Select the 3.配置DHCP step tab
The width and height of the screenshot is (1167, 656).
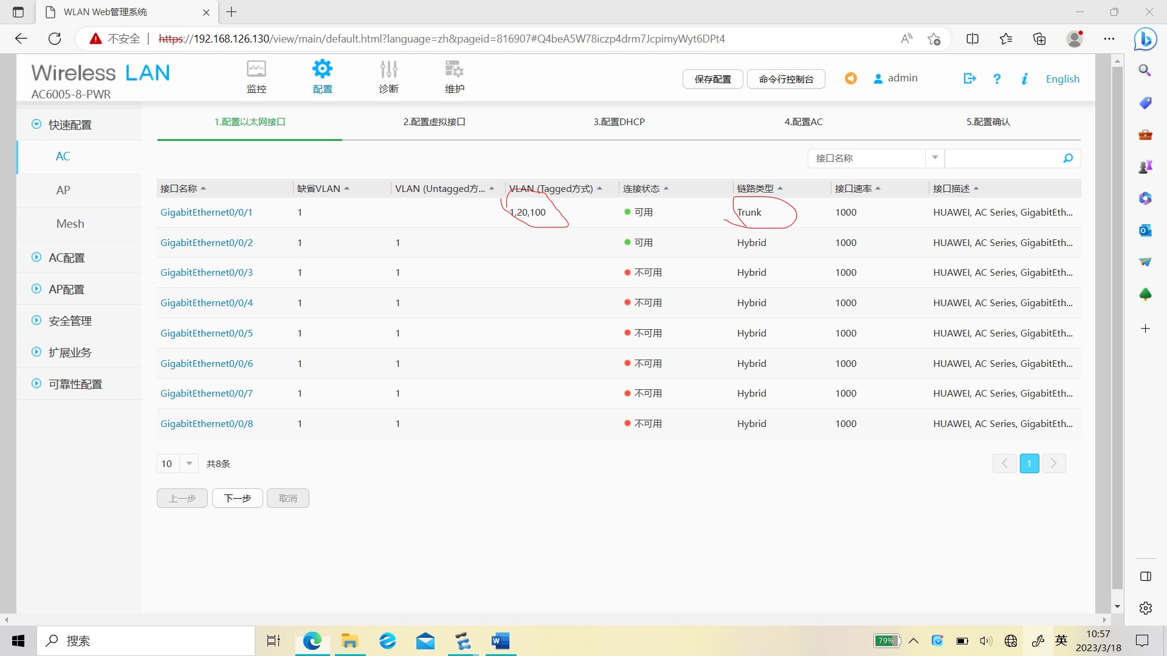(x=619, y=122)
